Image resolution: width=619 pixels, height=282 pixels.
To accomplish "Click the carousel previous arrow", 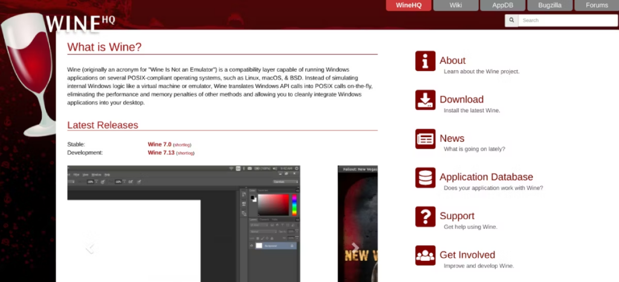I will click(x=91, y=248).
